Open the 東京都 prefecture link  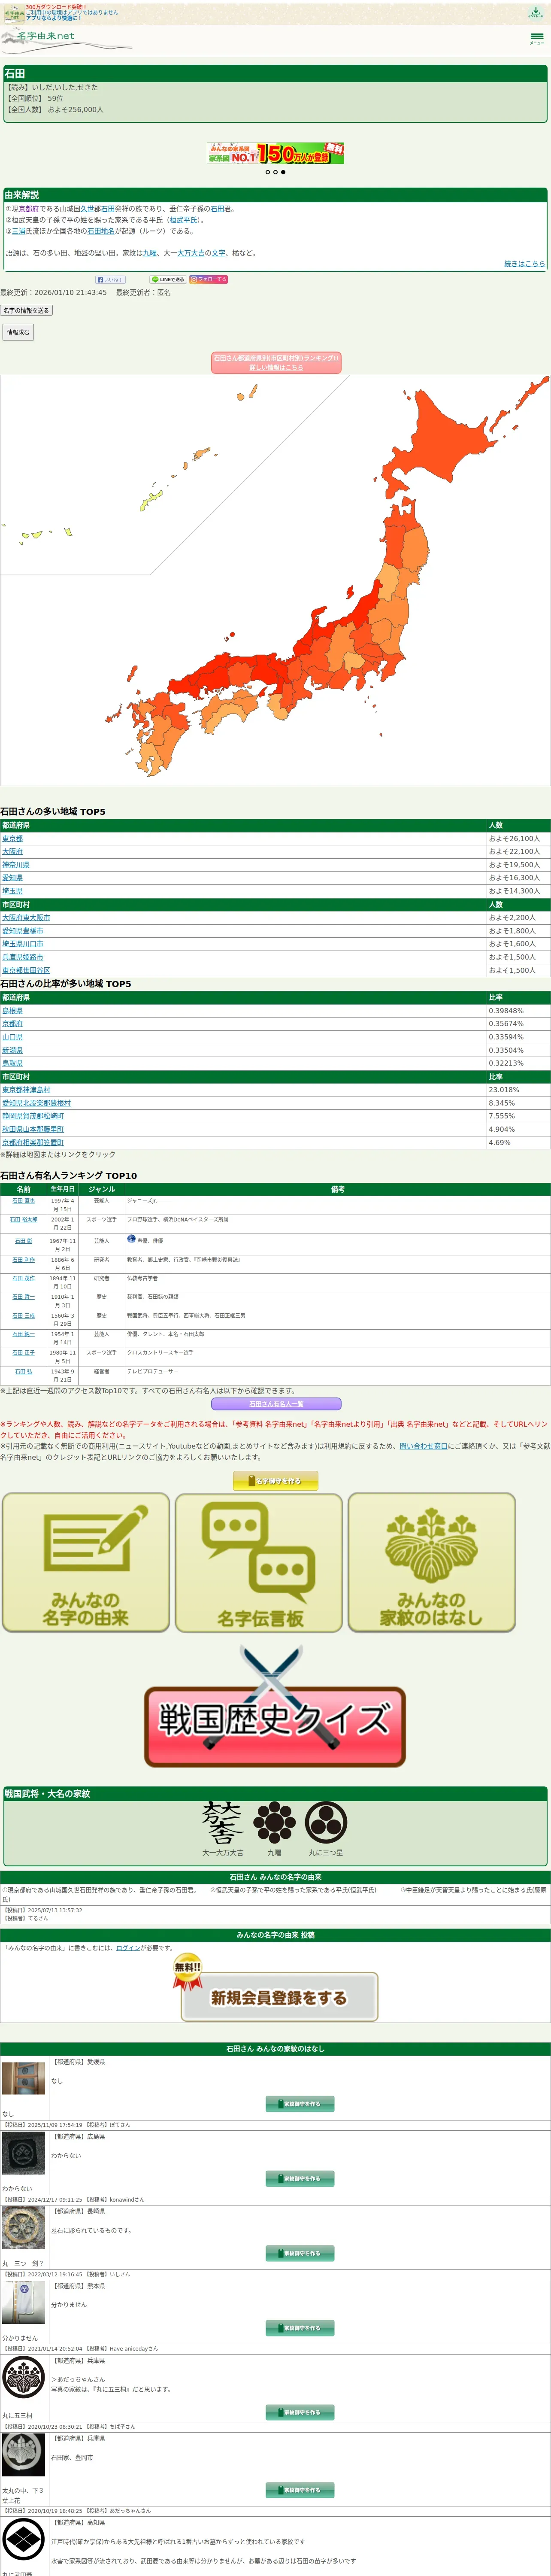pos(12,839)
